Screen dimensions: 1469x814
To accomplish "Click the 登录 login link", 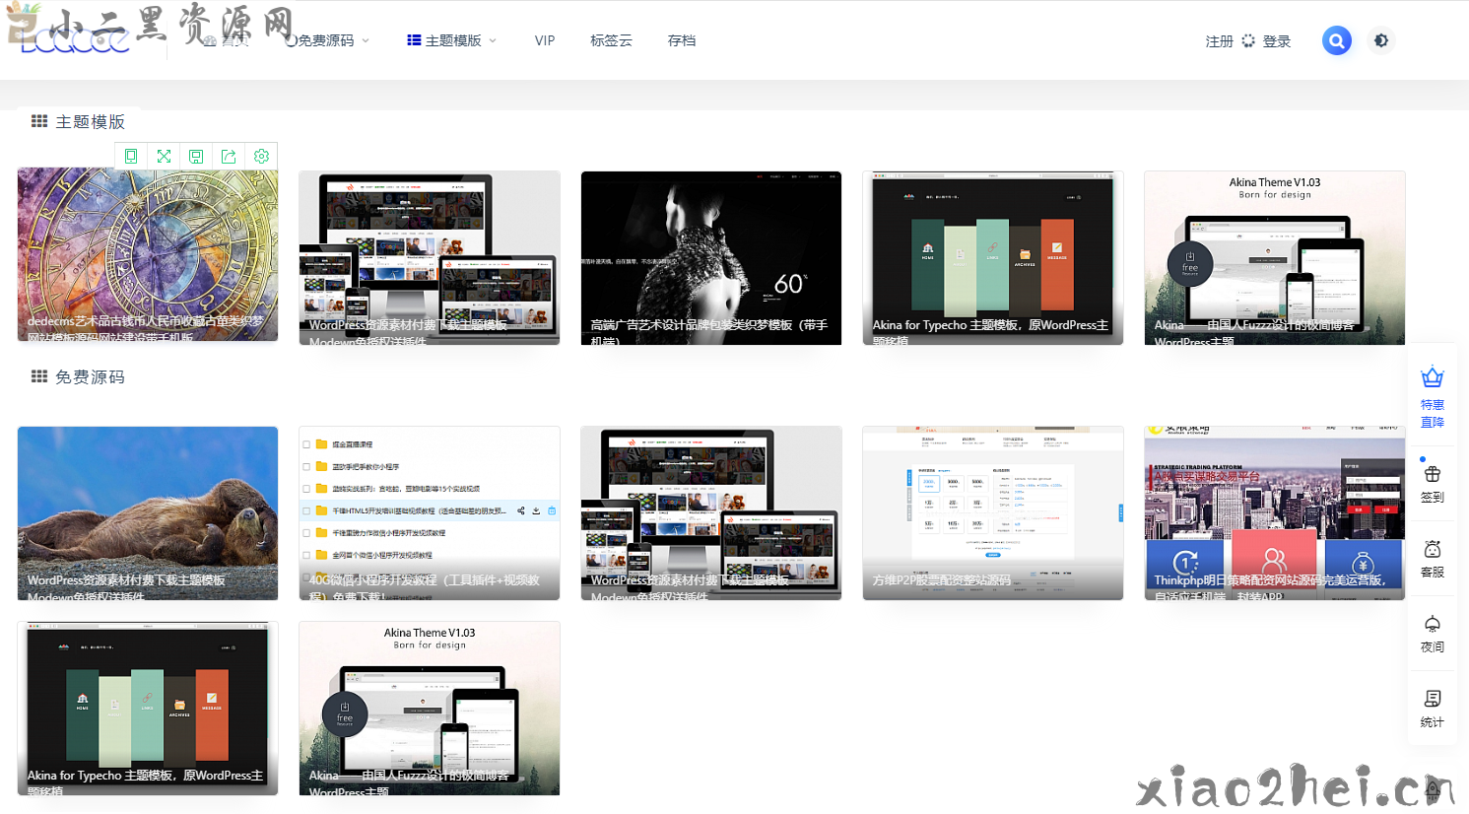I will (x=1277, y=41).
